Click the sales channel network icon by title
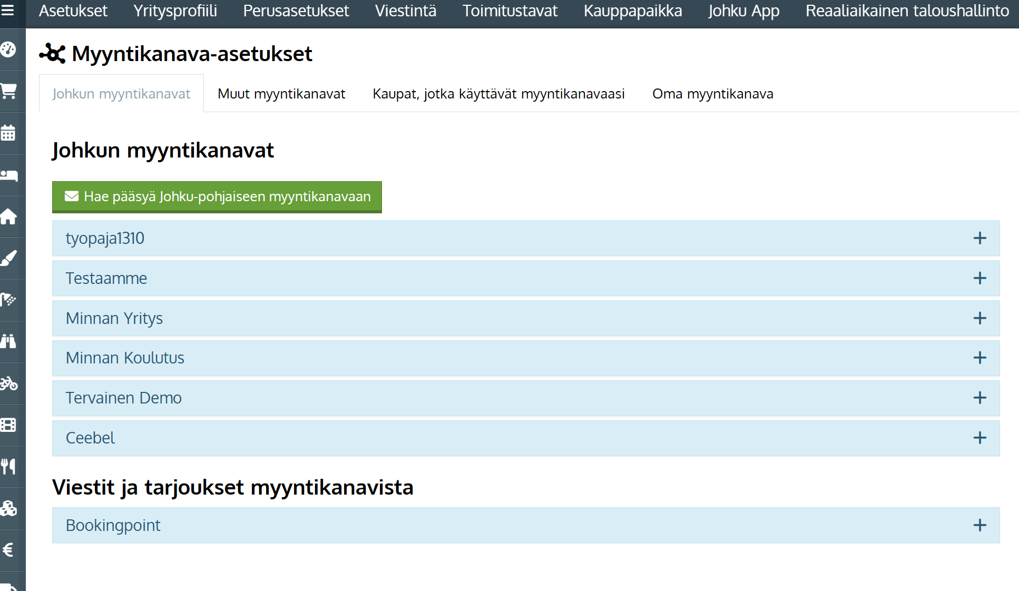1019x591 pixels. coord(52,53)
